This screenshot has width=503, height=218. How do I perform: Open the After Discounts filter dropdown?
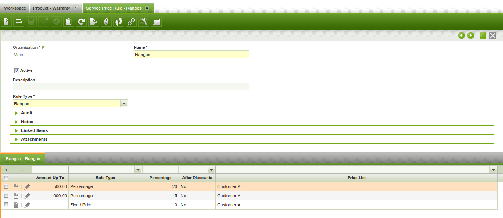click(211, 170)
